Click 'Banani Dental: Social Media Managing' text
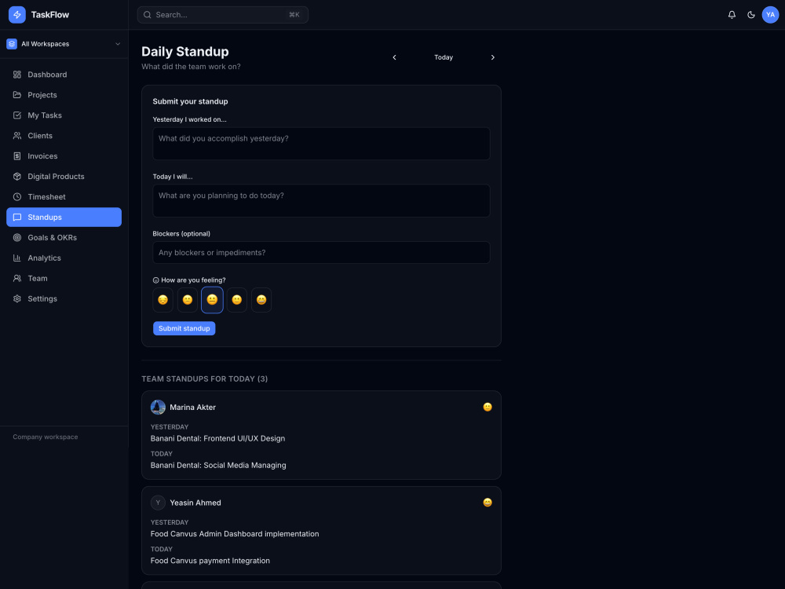Image resolution: width=785 pixels, height=589 pixels. 218,465
